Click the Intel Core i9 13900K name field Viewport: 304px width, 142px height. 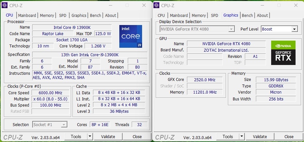pyautogui.click(x=72, y=27)
